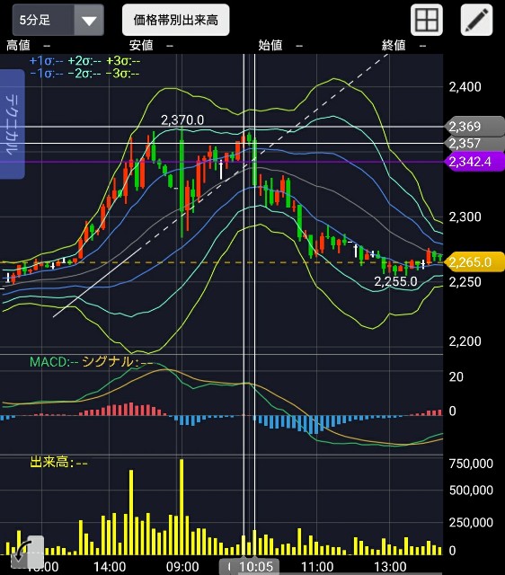Select the pencil drawing tool icon

[x=476, y=20]
